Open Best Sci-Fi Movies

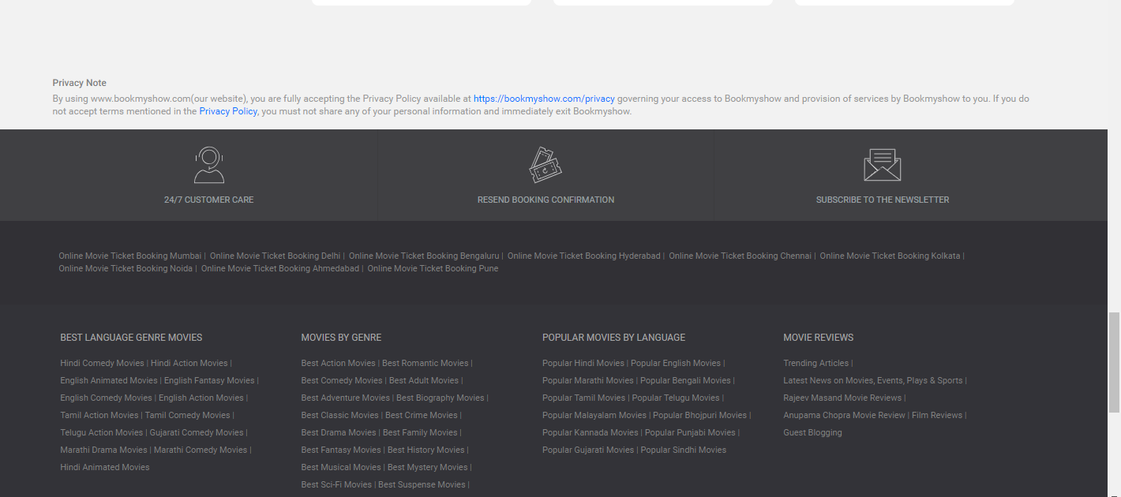pos(336,484)
